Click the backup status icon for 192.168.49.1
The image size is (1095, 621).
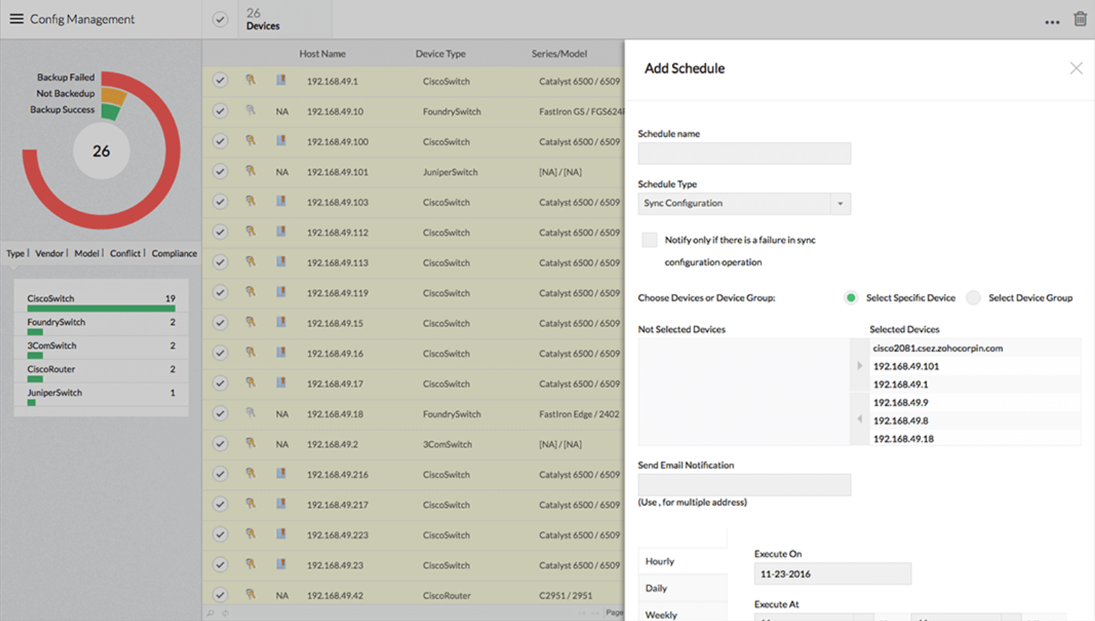[250, 81]
